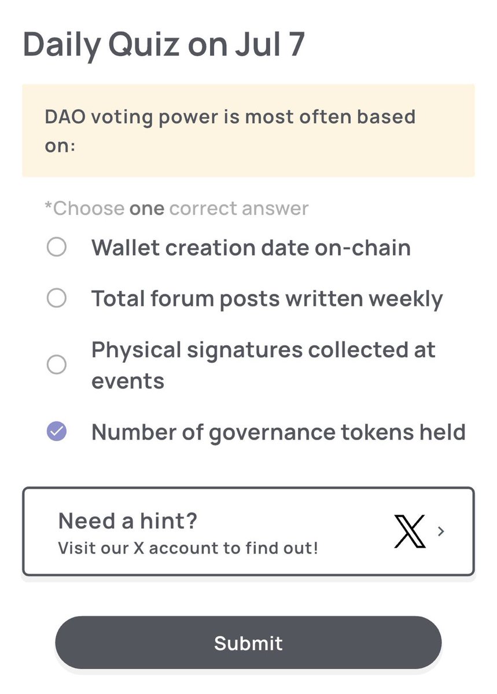Click the Need a hint? heading
This screenshot has height=694, width=497.
tap(128, 521)
